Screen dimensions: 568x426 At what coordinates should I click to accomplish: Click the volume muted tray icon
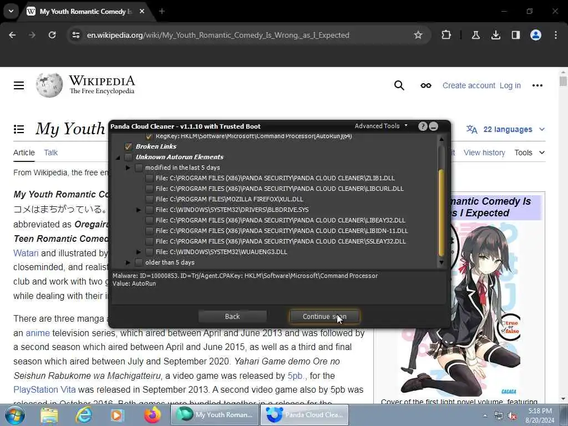tap(512, 416)
